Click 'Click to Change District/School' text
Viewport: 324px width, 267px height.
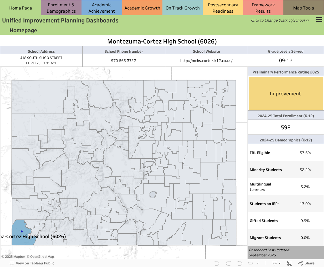tap(280, 20)
